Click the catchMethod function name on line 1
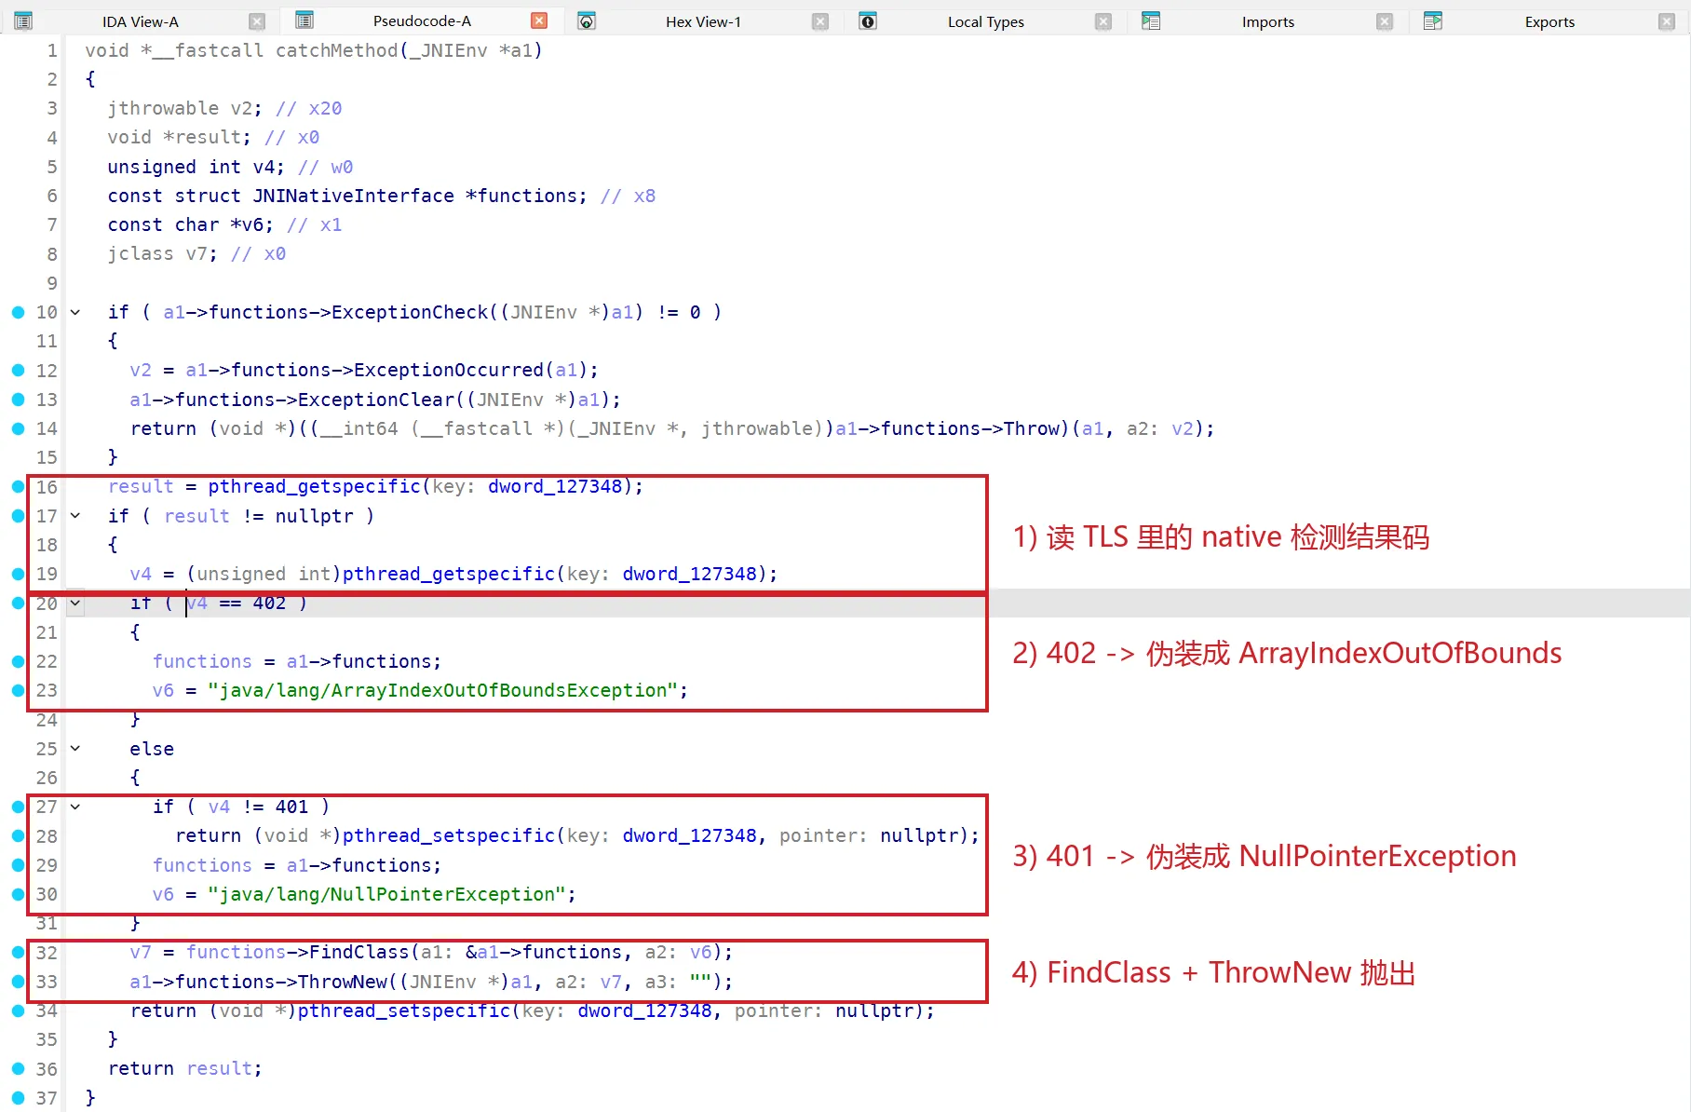Screen dimensions: 1691x1112 [336, 50]
